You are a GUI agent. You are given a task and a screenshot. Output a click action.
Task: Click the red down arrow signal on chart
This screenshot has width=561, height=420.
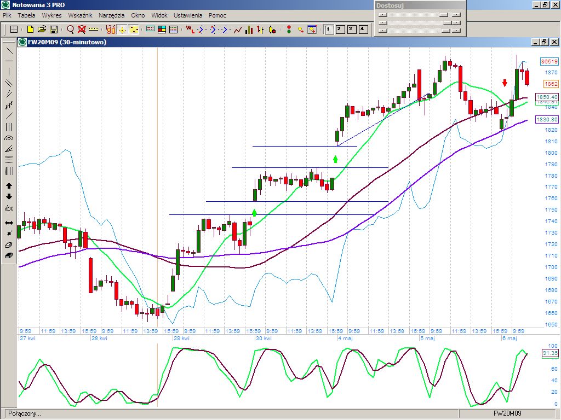(x=505, y=83)
